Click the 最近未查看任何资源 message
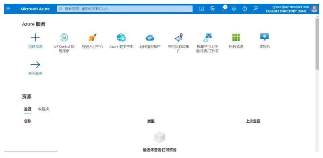Image resolution: width=323 pixels, height=158 pixels. [159, 150]
